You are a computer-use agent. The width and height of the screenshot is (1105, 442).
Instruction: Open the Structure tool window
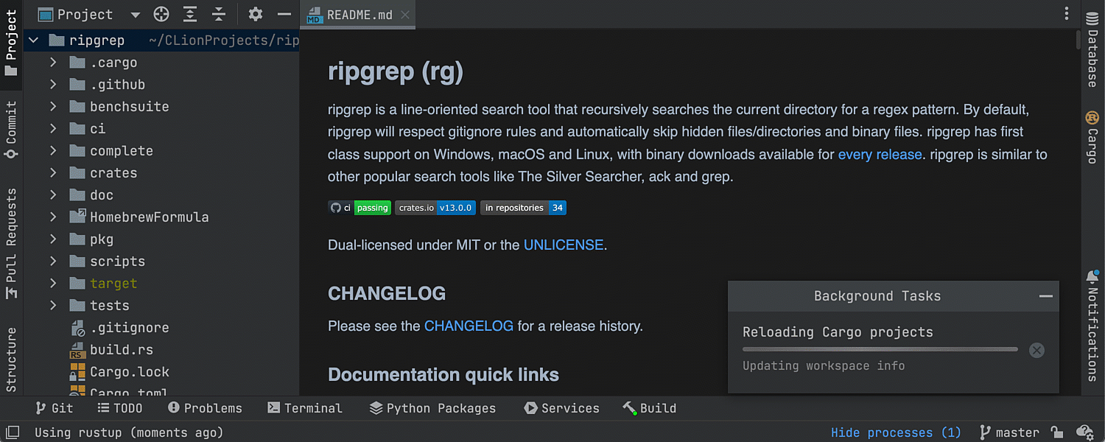11,359
